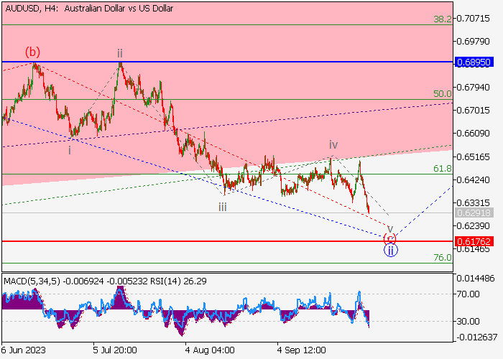
Task: Select wave label ii near the top
Action: pos(120,53)
